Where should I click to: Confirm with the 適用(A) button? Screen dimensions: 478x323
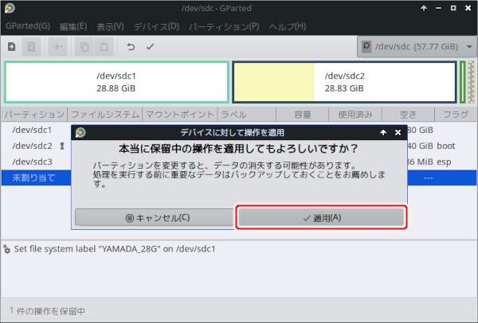coord(321,218)
